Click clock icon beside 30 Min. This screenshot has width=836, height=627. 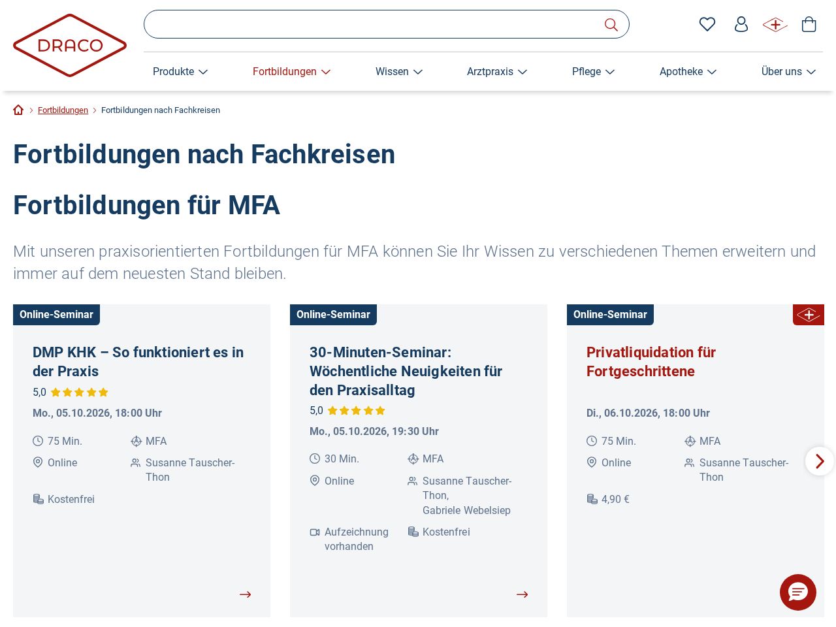tap(315, 459)
